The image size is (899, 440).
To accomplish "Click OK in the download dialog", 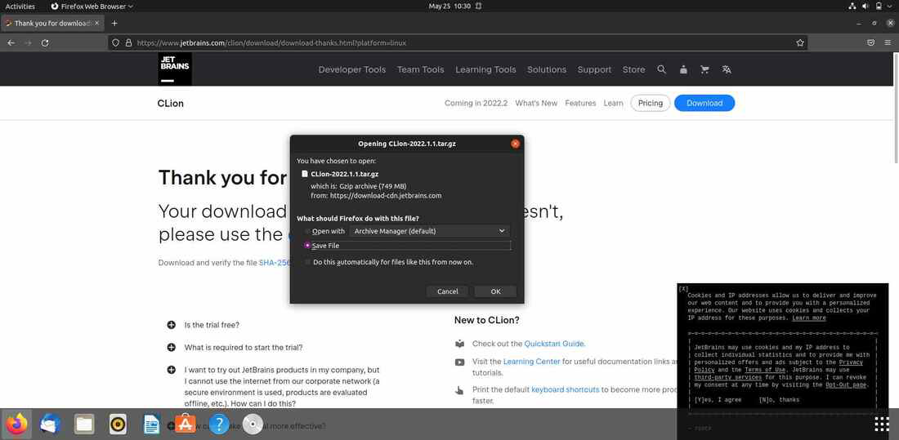I will [x=495, y=291].
